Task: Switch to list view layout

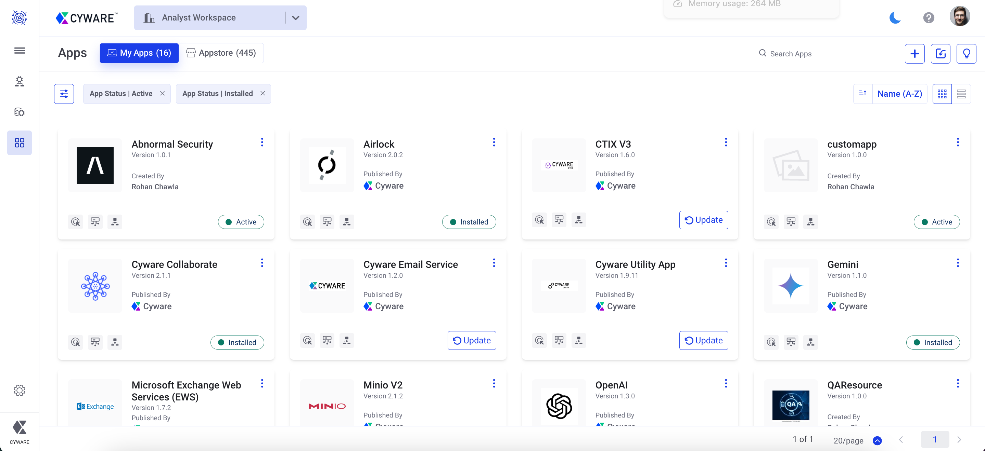Action: (961, 94)
